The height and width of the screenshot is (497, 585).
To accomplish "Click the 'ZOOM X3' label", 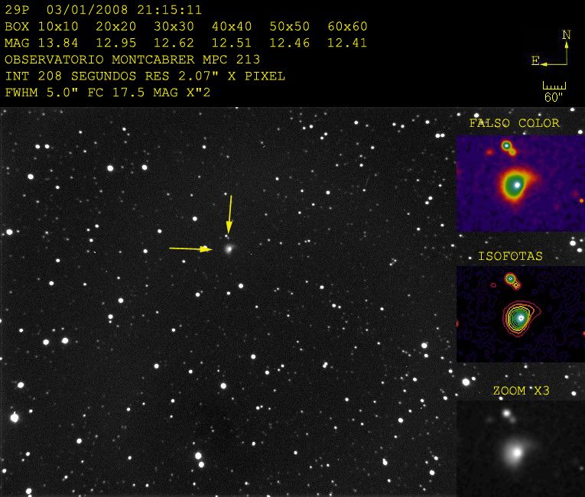I will pyautogui.click(x=522, y=391).
